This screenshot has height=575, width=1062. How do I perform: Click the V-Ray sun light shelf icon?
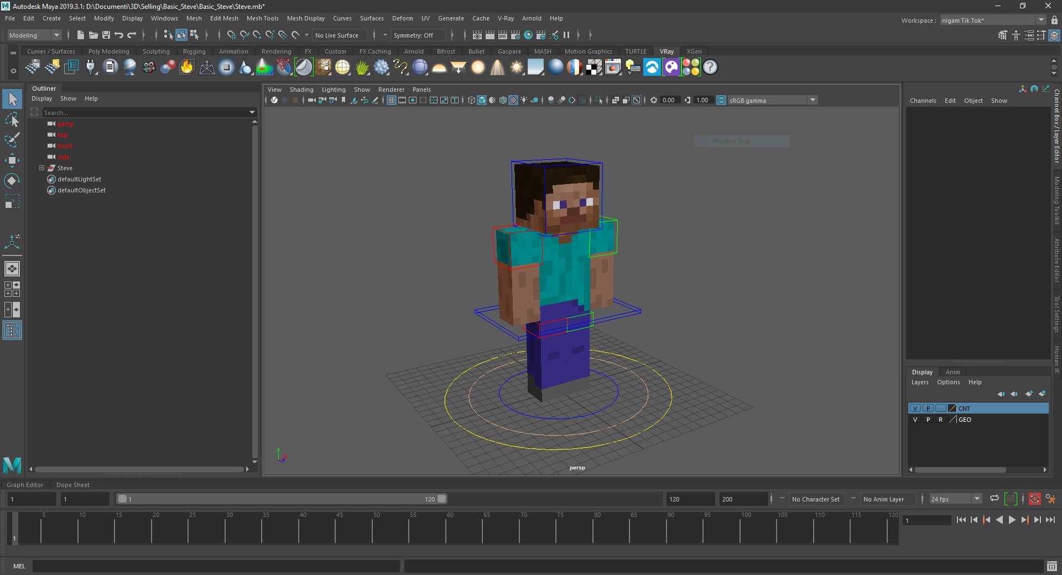[x=517, y=67]
